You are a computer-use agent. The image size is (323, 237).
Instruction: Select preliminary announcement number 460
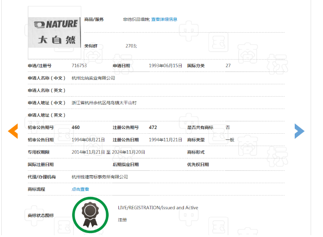pos(76,128)
